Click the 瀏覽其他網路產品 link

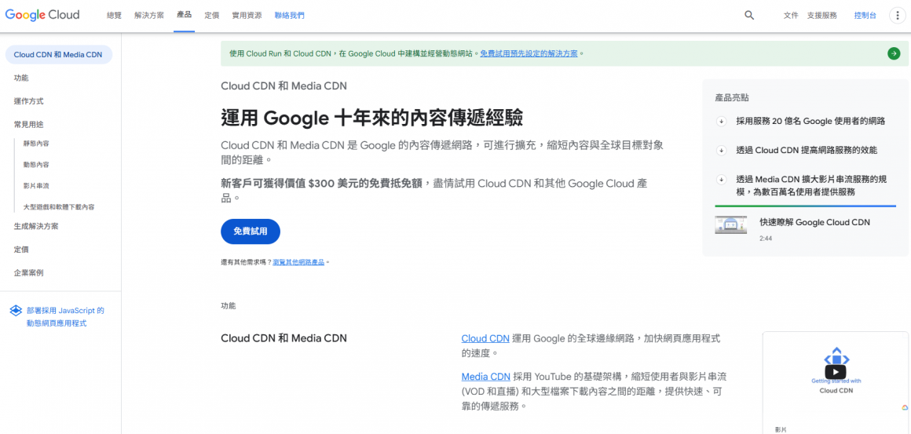tap(298, 262)
